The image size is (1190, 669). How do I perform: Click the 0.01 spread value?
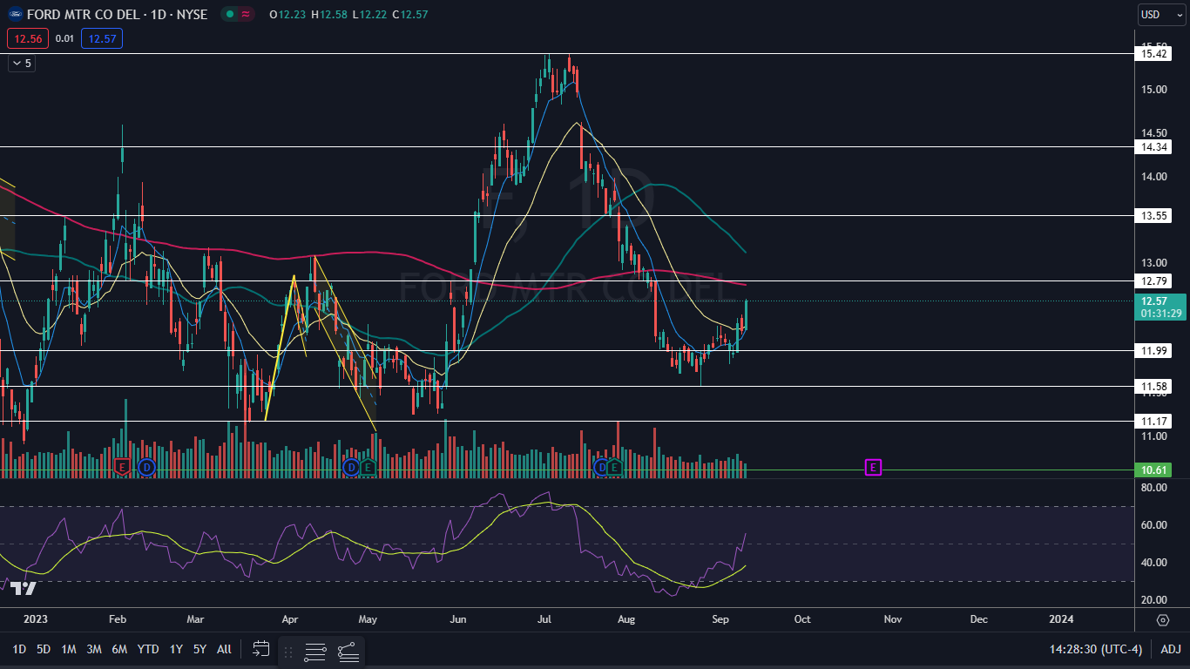click(x=64, y=38)
